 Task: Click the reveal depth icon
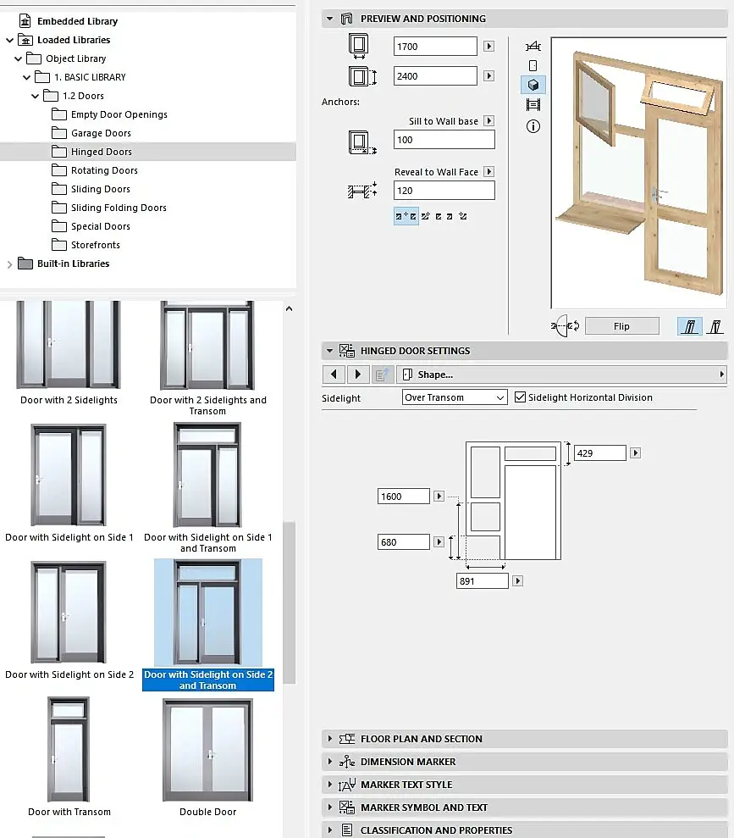(x=362, y=191)
